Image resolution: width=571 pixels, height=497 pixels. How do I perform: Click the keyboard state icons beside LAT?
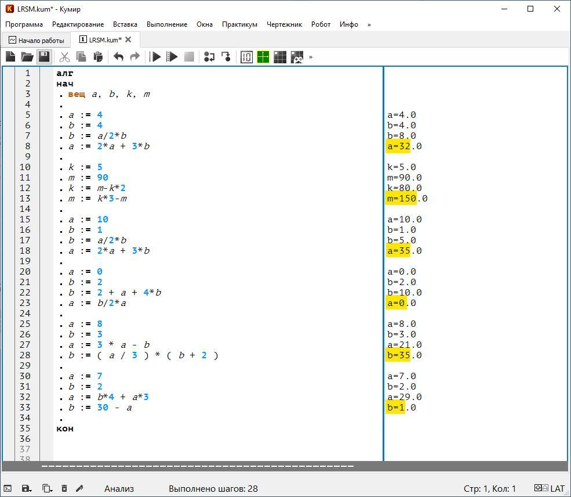pos(541,488)
